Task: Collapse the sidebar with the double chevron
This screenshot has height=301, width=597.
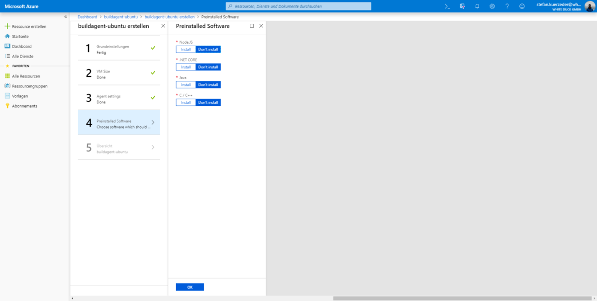Action: [65, 16]
